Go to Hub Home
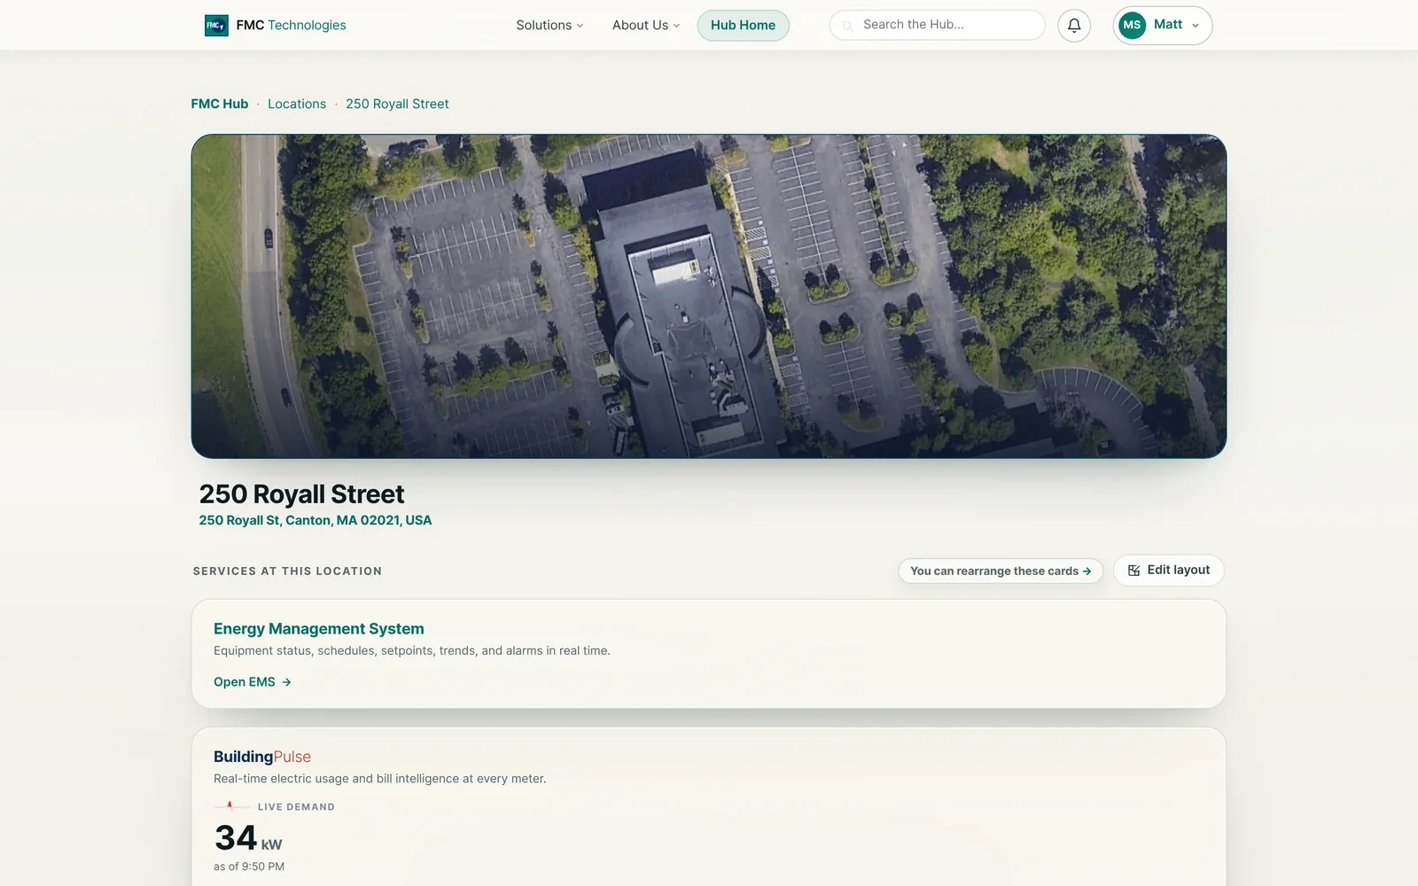Image resolution: width=1418 pixels, height=886 pixels. click(743, 25)
